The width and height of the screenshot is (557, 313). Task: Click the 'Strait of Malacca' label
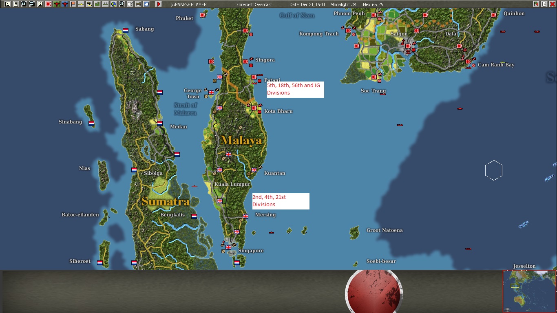(x=186, y=109)
